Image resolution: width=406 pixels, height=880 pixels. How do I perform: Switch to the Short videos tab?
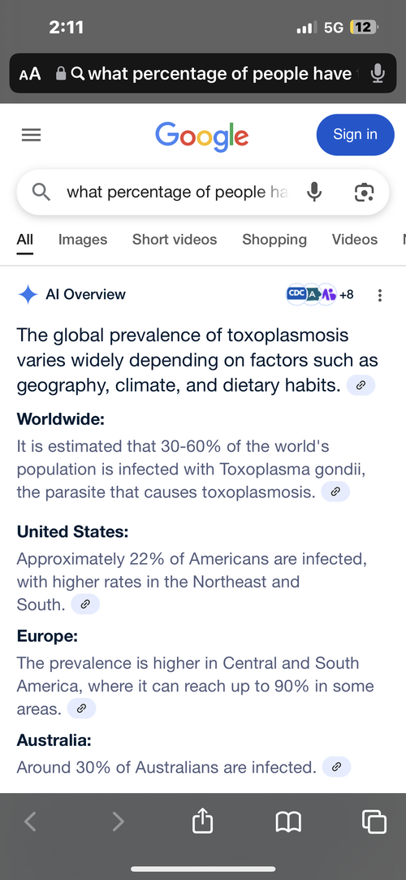coord(175,240)
